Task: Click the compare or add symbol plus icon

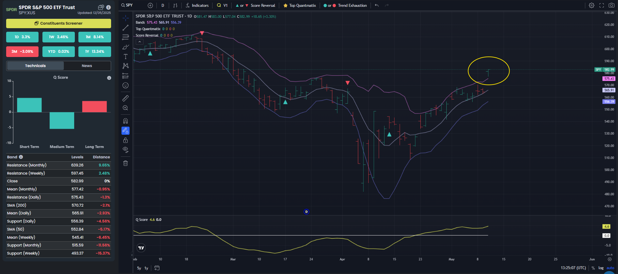Action: coord(150,5)
